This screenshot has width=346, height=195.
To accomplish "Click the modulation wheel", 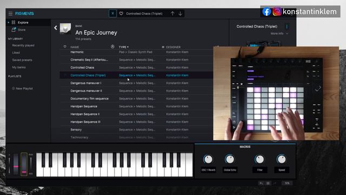I will tap(24, 164).
